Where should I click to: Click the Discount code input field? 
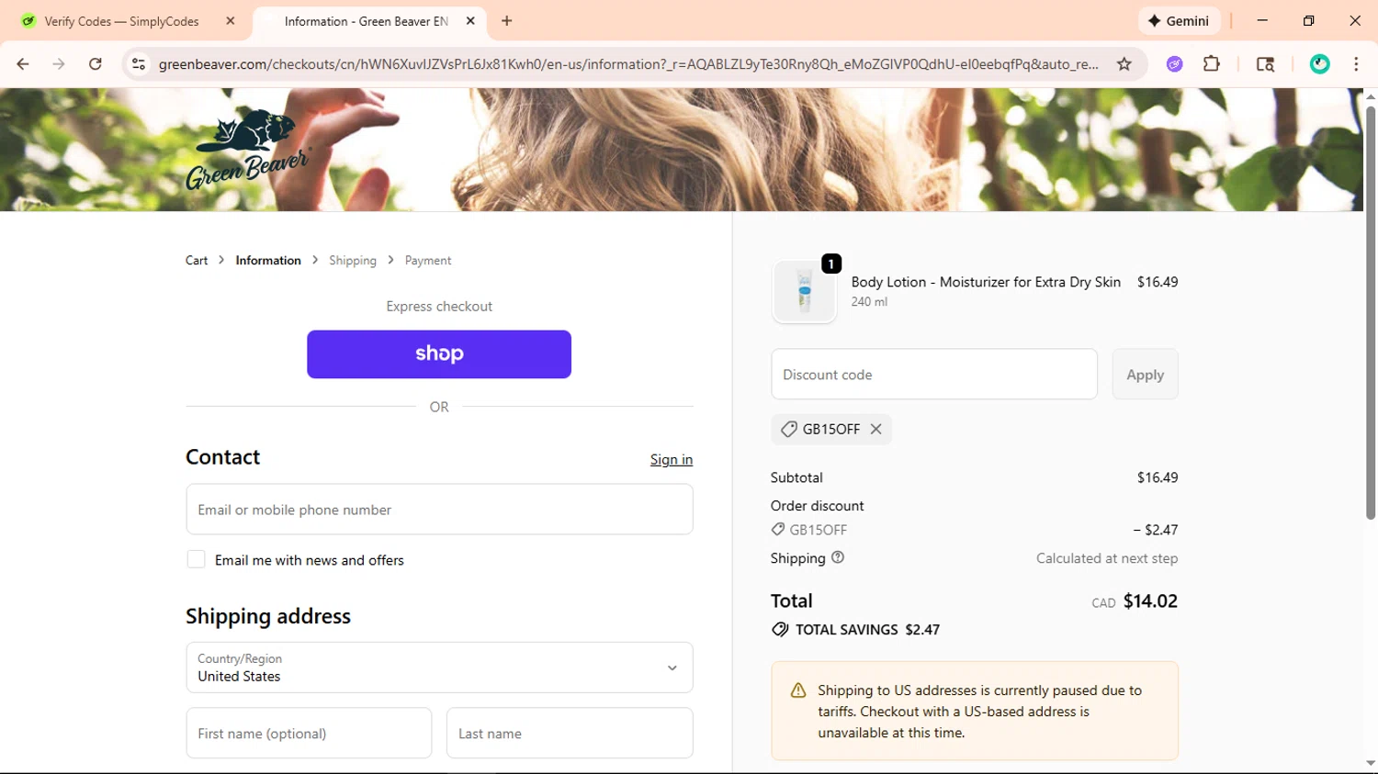[934, 375]
